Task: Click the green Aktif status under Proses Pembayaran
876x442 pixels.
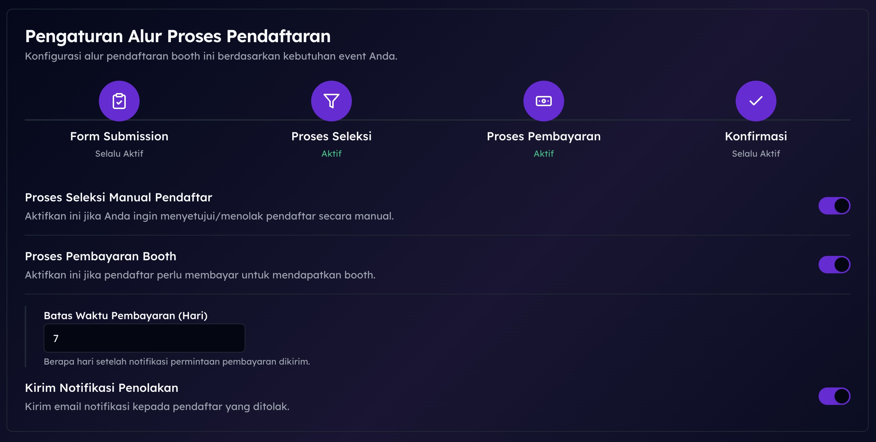Action: [544, 154]
